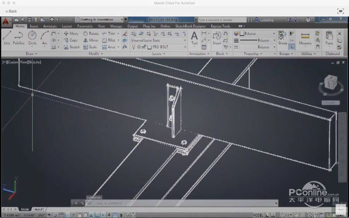Toggle Grid Display in status bar
Image resolution: width=349 pixels, height=218 pixels.
[61, 215]
